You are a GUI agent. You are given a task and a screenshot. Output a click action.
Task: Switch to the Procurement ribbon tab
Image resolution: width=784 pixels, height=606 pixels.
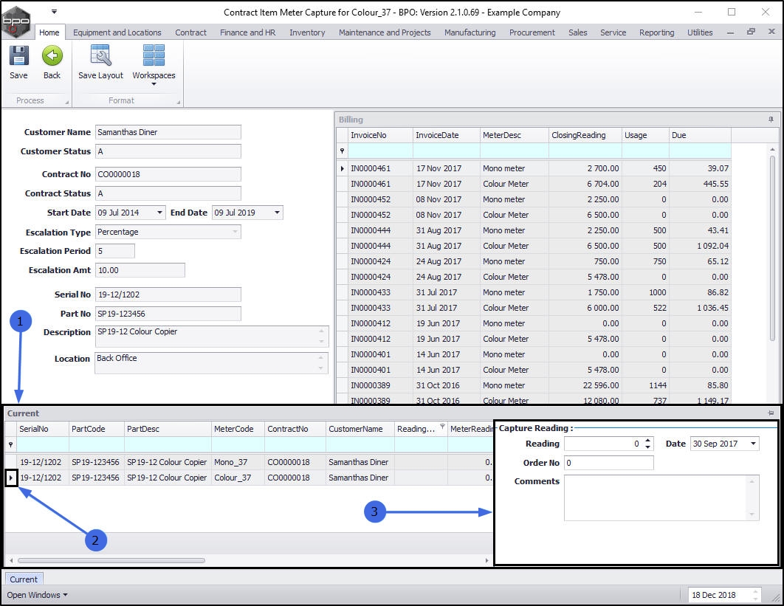pyautogui.click(x=532, y=32)
